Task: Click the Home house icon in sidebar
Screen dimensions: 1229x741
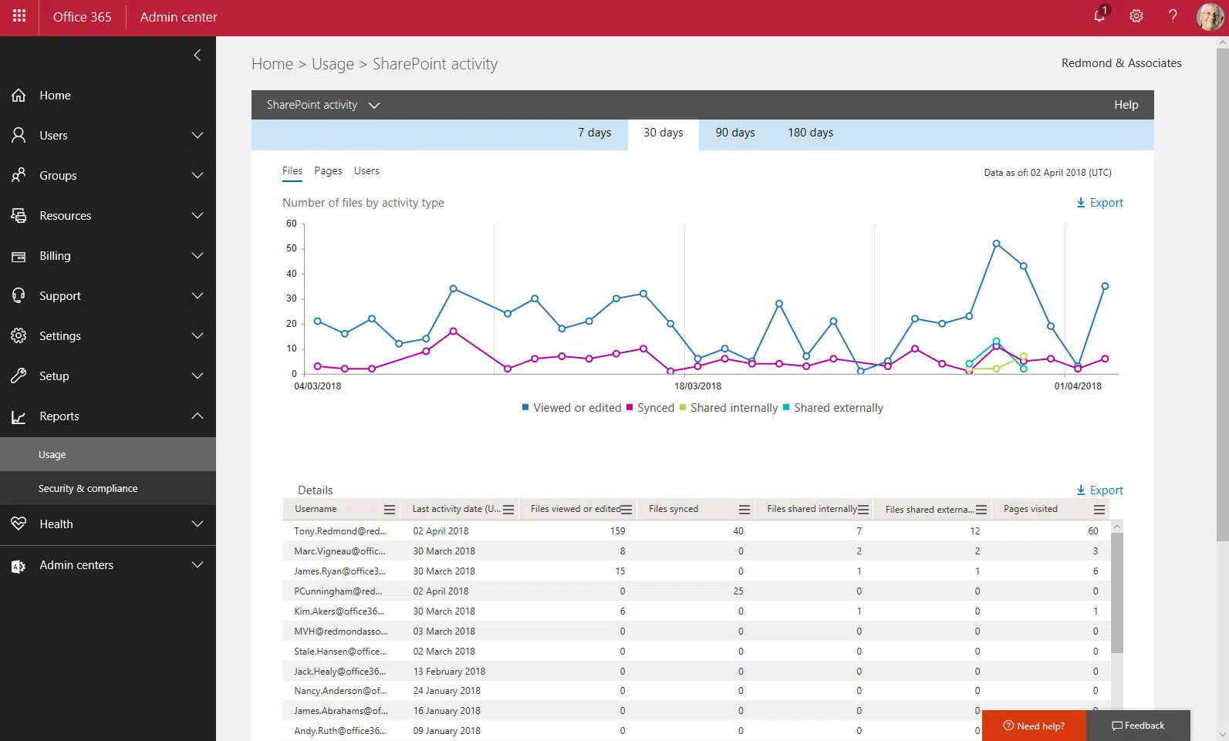Action: (19, 95)
